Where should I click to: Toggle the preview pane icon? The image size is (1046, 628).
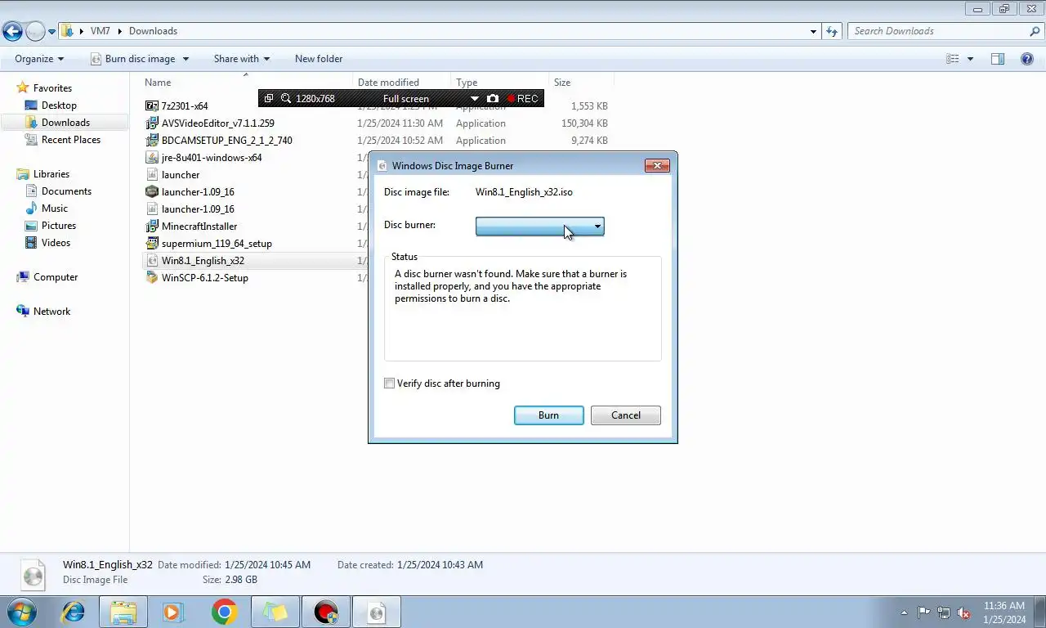pos(998,59)
